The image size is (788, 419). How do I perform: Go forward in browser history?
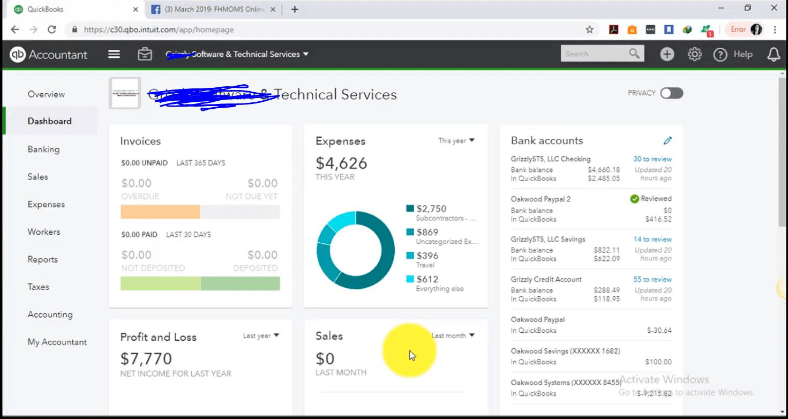pos(33,29)
